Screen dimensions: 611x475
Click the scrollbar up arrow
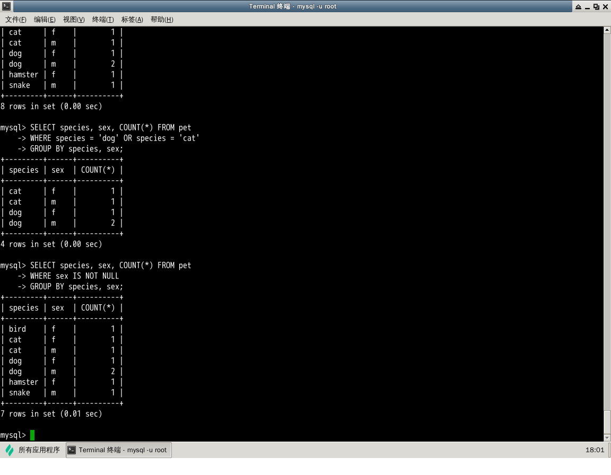coord(607,30)
